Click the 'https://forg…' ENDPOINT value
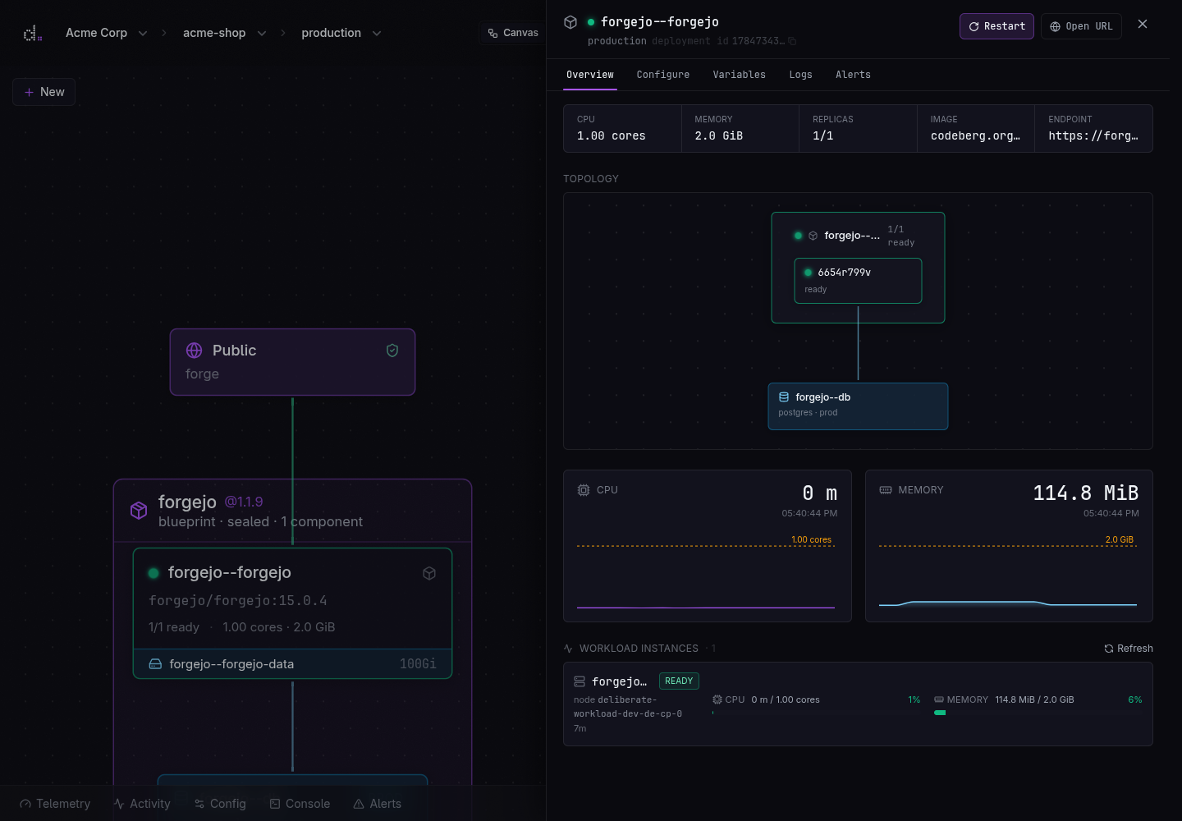Viewport: 1182px width, 821px height. [1093, 136]
